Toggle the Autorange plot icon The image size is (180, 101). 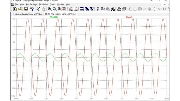(x=71, y=9)
